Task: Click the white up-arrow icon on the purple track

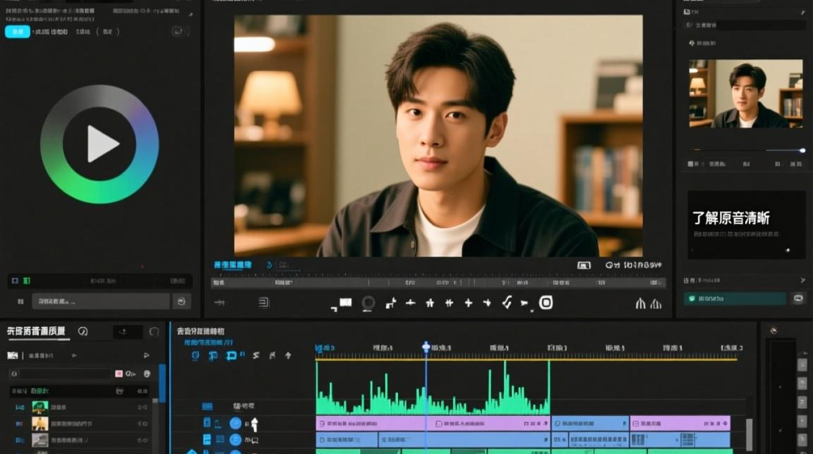Action: click(254, 424)
